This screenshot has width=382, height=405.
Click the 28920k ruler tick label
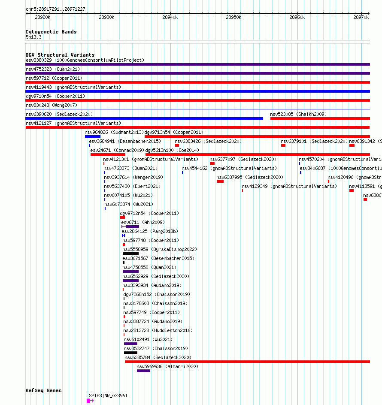[x=42, y=17]
